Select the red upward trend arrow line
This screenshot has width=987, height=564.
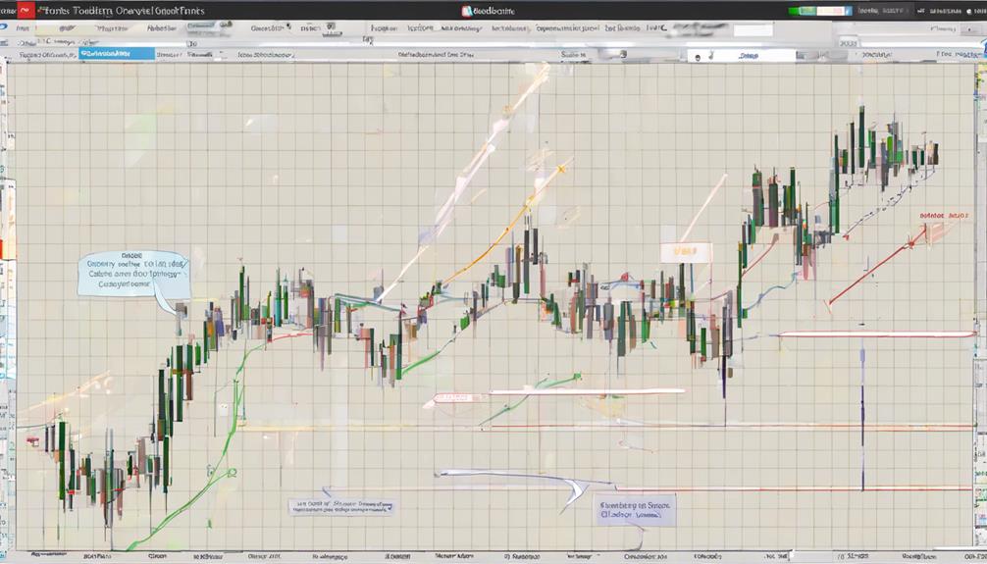tap(877, 267)
